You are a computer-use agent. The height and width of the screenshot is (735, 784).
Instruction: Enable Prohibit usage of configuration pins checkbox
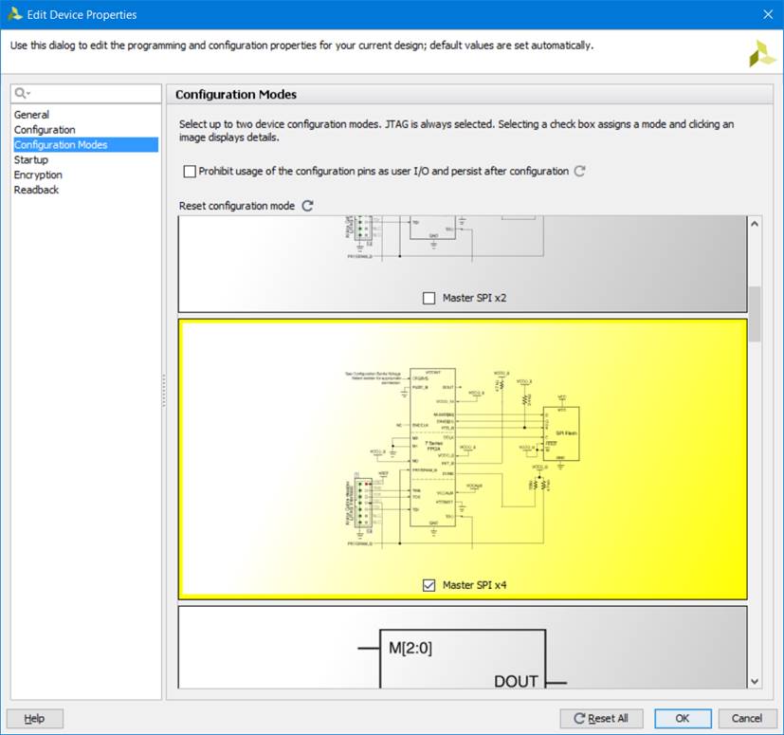click(190, 172)
